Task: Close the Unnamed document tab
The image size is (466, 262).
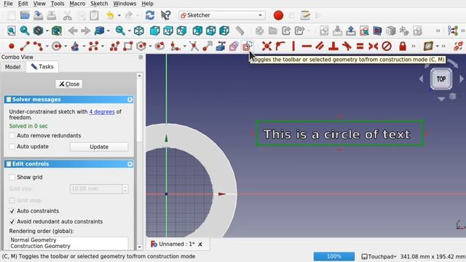Action: click(200, 245)
